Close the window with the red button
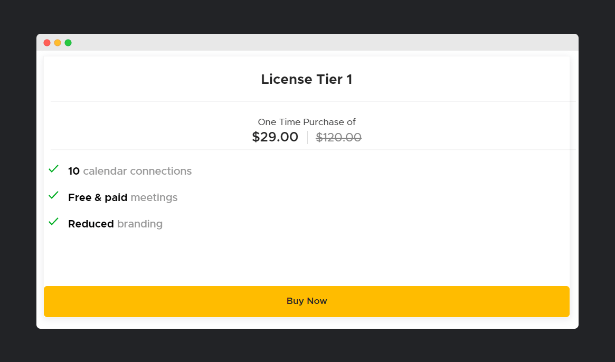 tap(47, 43)
